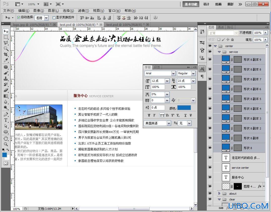The height and width of the screenshot is (212, 271).
Task: Select the Polygonal Lasso tool
Action: (x=6, y=43)
